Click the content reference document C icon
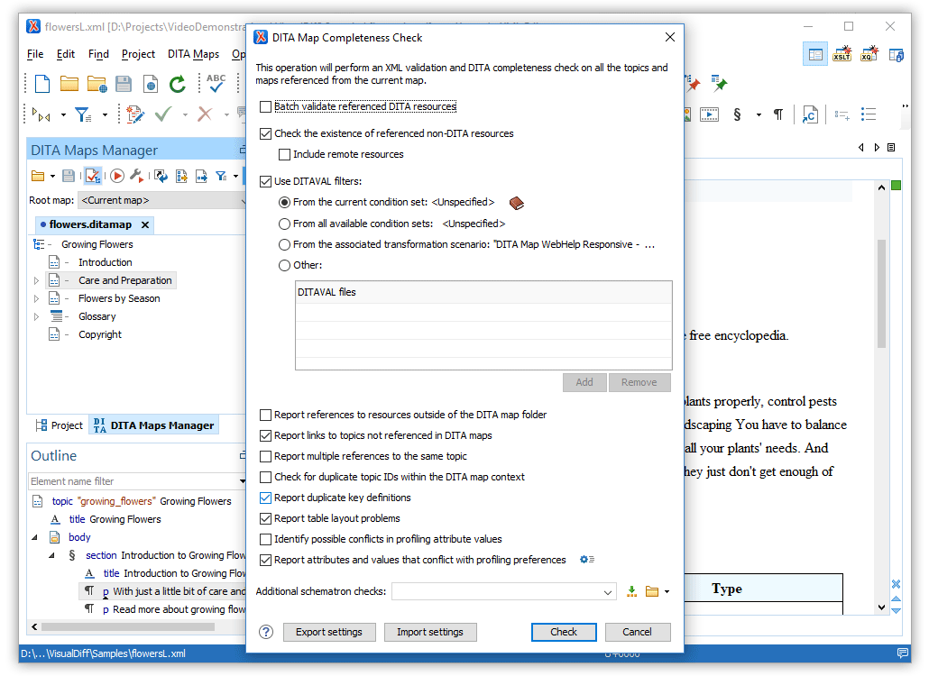 coord(809,114)
